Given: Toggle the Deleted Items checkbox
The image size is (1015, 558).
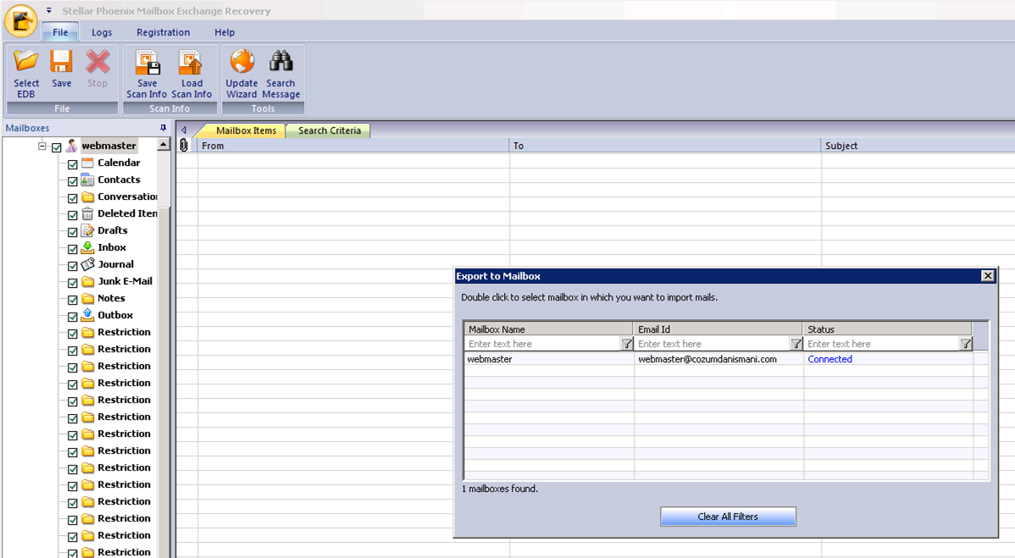Looking at the screenshot, I should coord(73,215).
